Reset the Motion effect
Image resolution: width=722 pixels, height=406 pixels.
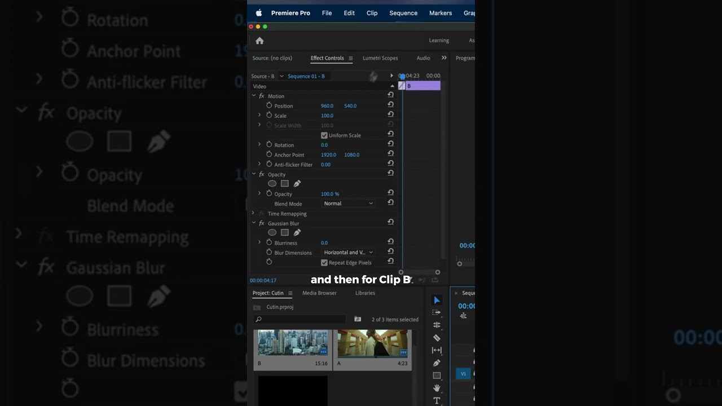click(x=390, y=95)
